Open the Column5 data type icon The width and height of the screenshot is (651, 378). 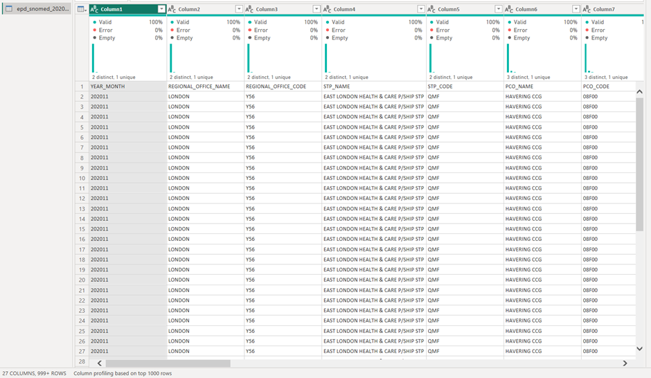tap(431, 9)
